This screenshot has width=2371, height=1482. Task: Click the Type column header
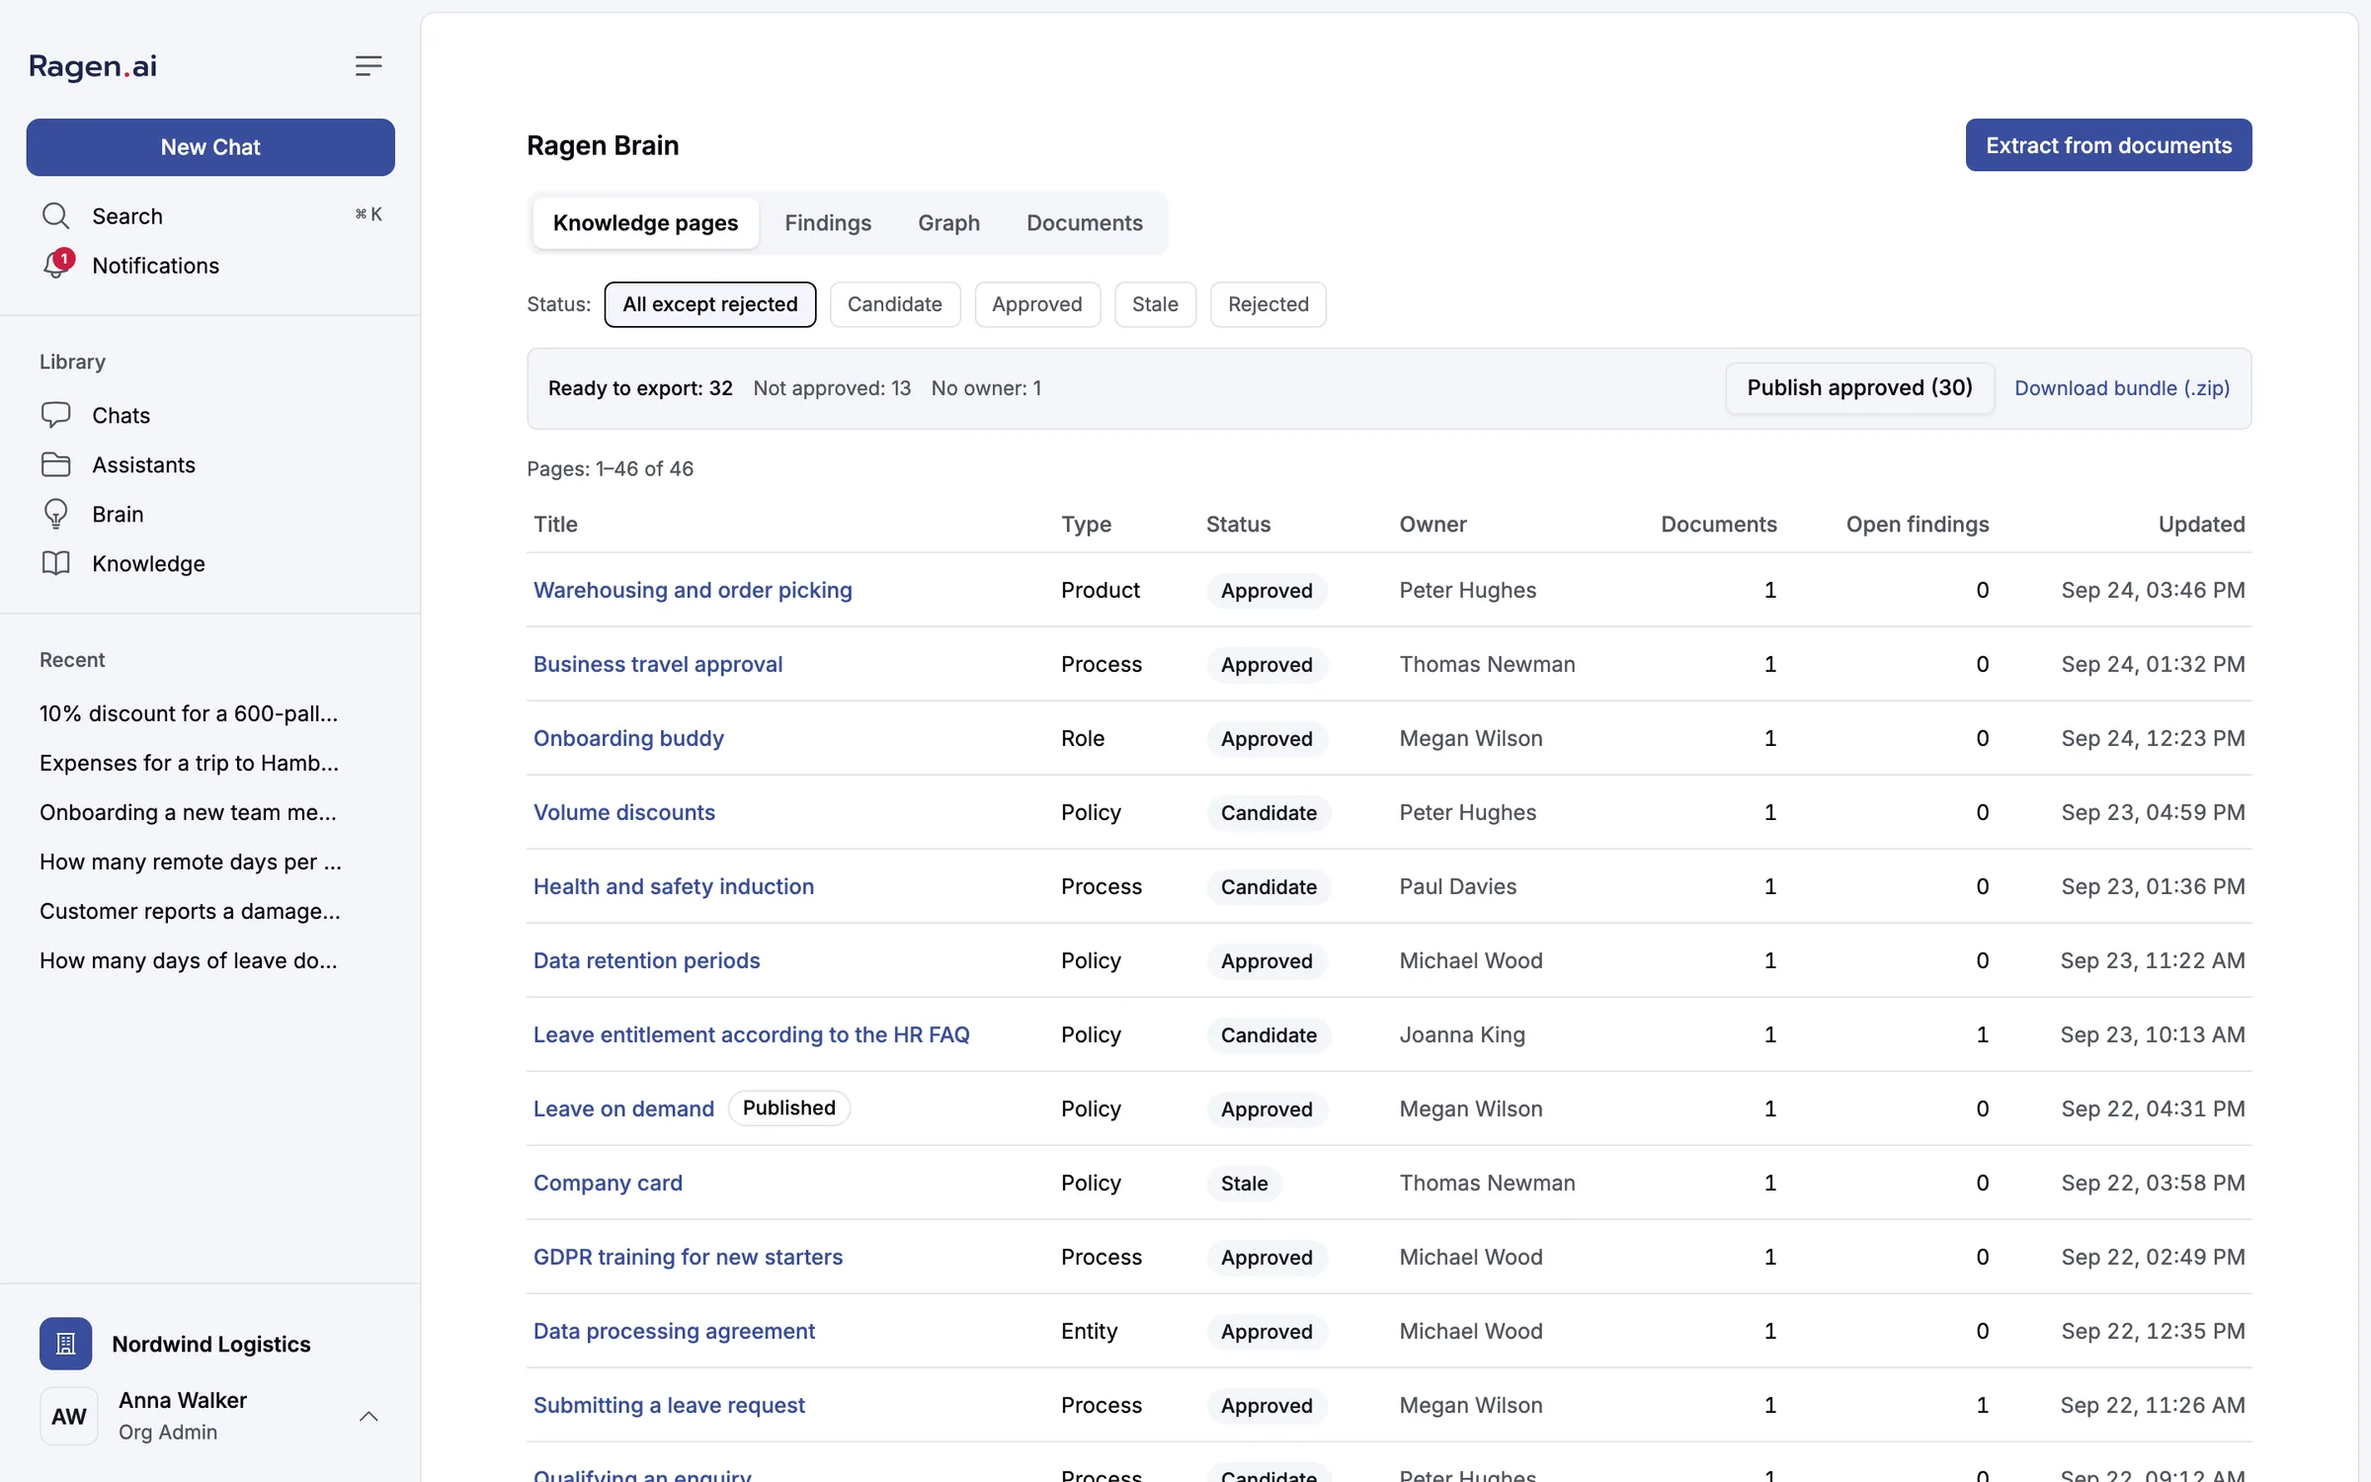1086,524
